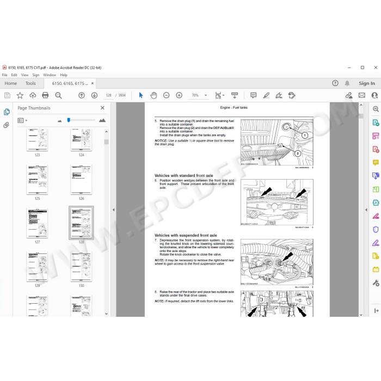The height and width of the screenshot is (381, 381).
Task: Send the file by email
Action: point(362,95)
